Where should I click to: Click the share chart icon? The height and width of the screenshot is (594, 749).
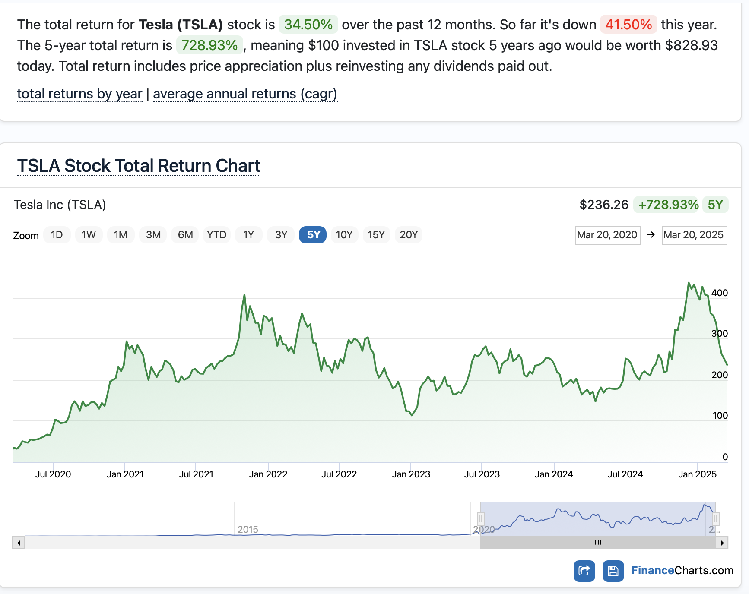pyautogui.click(x=584, y=571)
